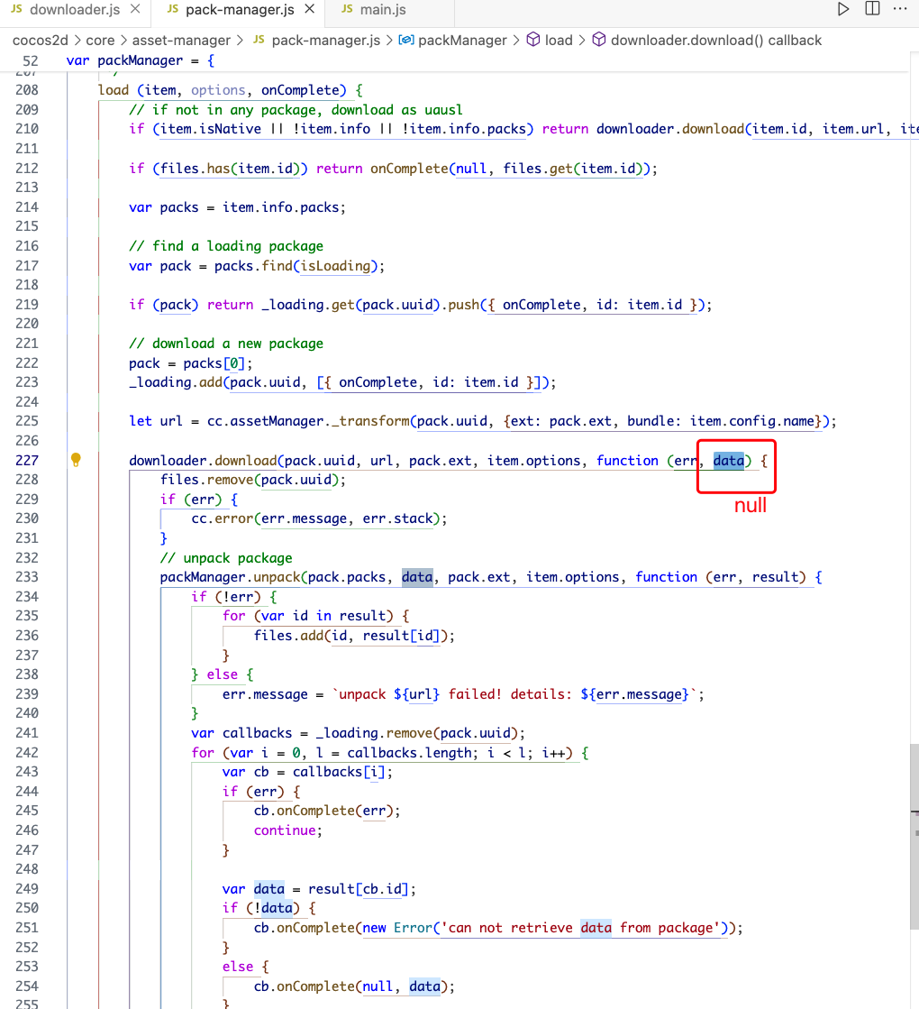Click the sticky header 'var packManager = {'
Screen dimensions: 919x1009
pos(141,60)
